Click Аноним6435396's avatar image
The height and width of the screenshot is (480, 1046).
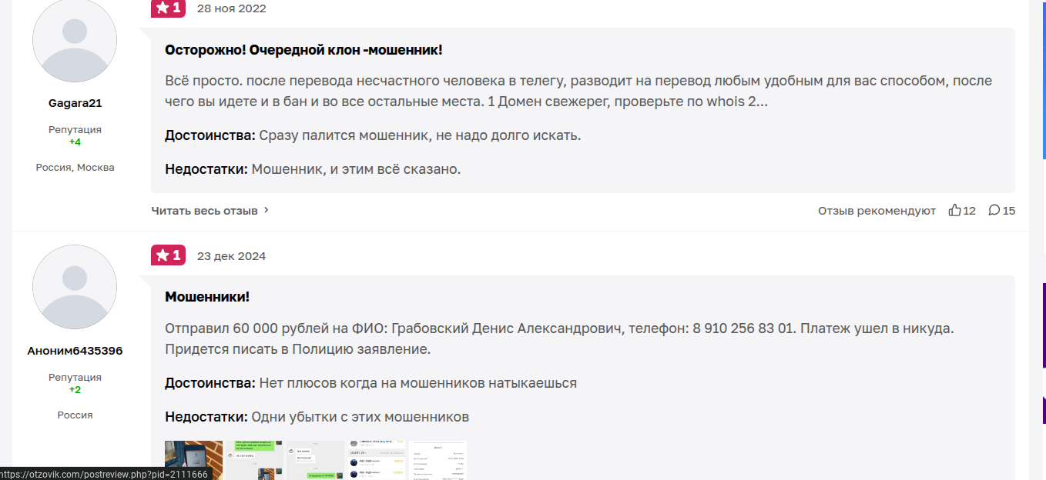tap(75, 287)
